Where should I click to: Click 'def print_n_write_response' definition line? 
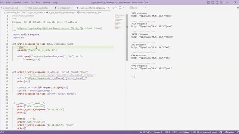[x=51, y=72]
